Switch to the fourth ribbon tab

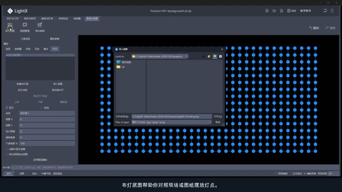(63, 19)
